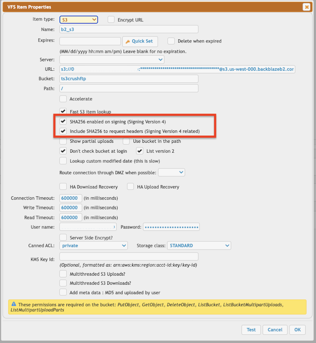Image resolution: width=316 pixels, height=343 pixels.
Task: Enable the Encrypt URL checkbox
Action: pos(111,20)
